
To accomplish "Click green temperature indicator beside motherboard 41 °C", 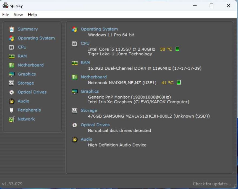I will [x=179, y=82].
